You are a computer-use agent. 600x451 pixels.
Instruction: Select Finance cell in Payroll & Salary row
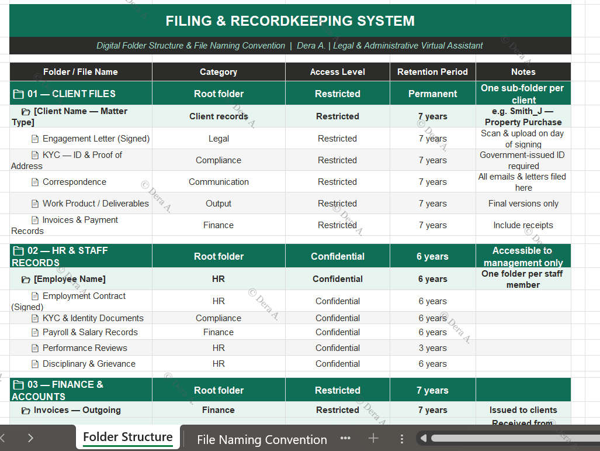click(x=219, y=332)
